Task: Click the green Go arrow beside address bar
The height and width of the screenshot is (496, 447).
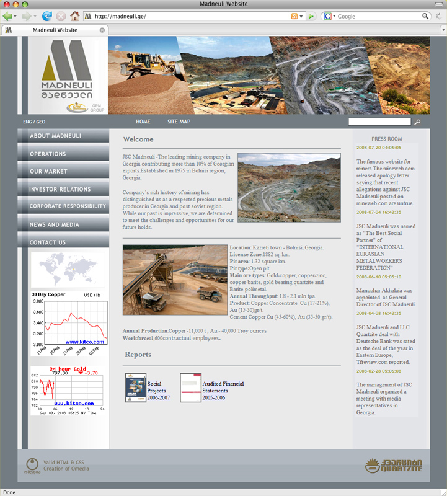Action: [x=311, y=16]
